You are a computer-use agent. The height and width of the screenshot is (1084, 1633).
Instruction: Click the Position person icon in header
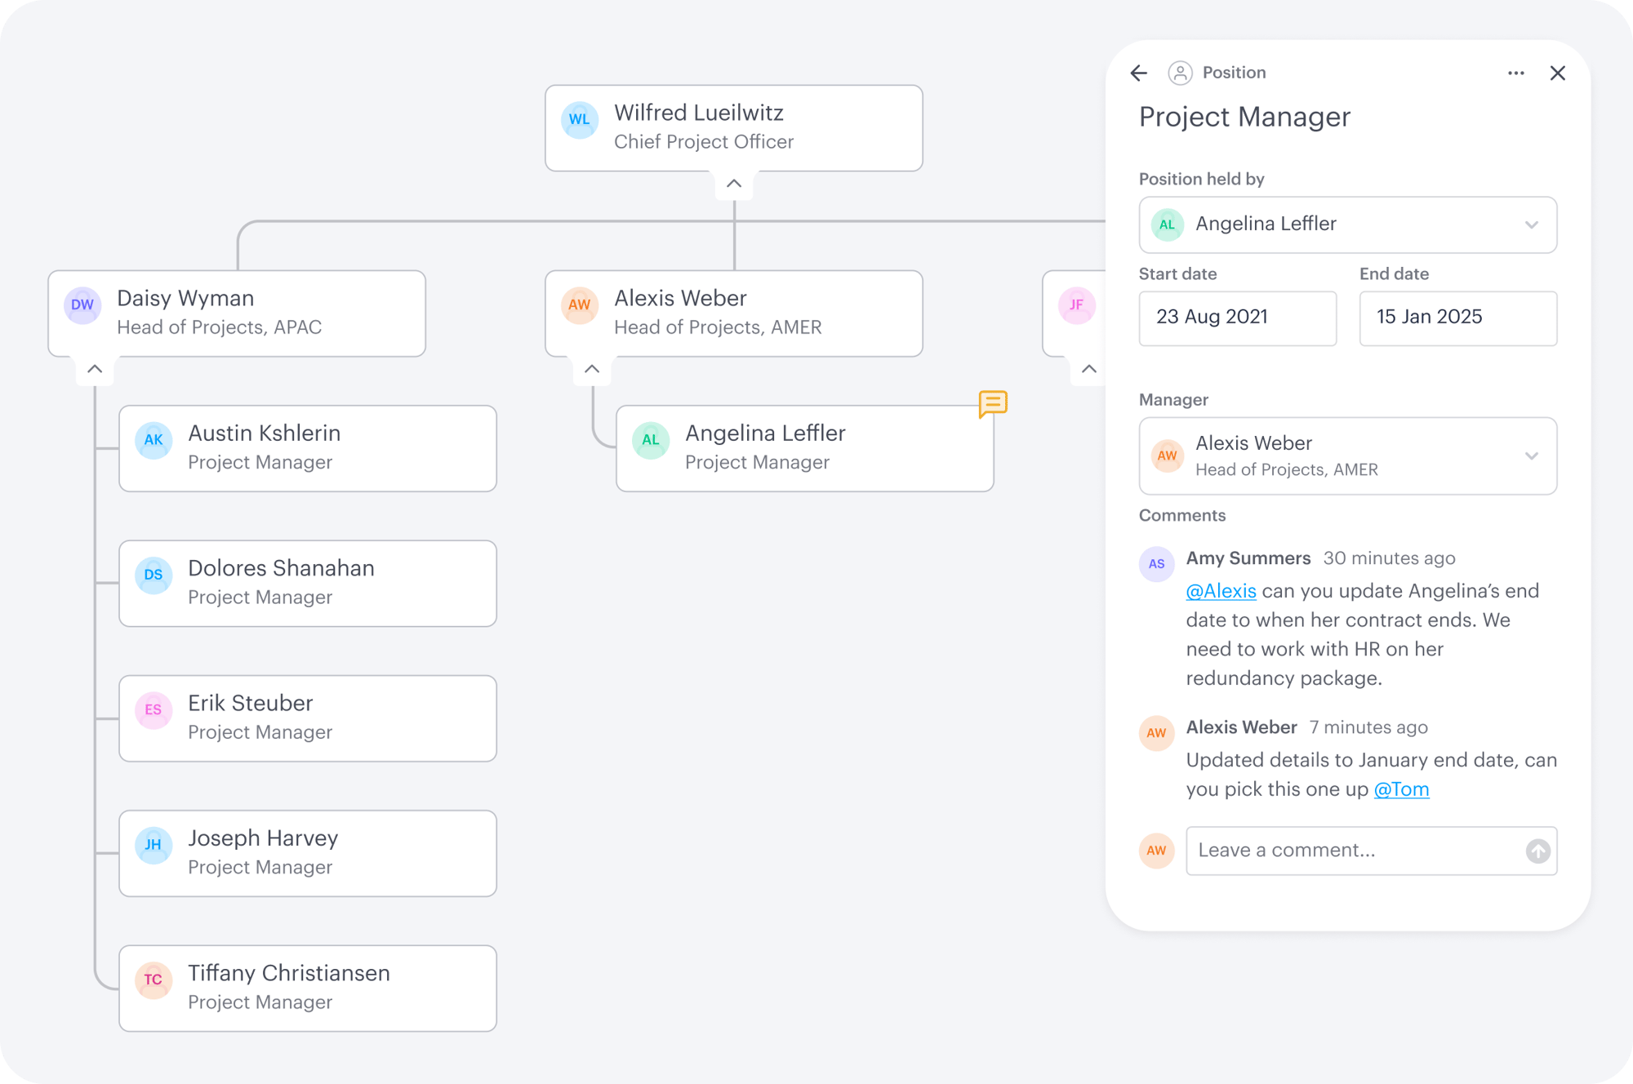(1180, 73)
